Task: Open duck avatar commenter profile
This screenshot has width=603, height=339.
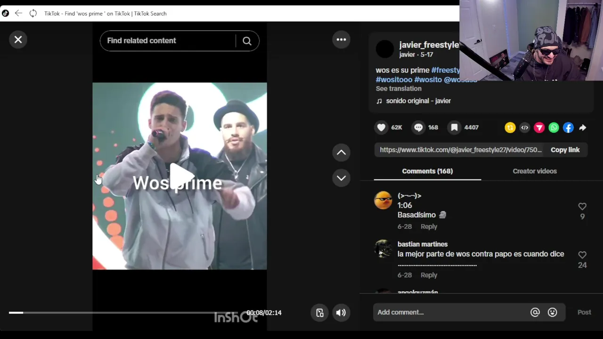Action: [383, 200]
